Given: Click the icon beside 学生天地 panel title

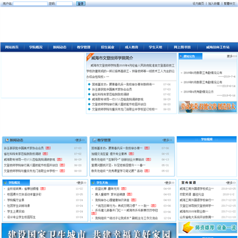Looking at the screenshot, I should pos(93,182).
